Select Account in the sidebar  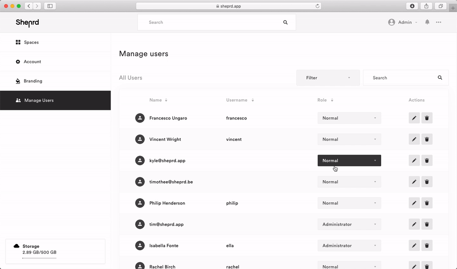tap(32, 62)
